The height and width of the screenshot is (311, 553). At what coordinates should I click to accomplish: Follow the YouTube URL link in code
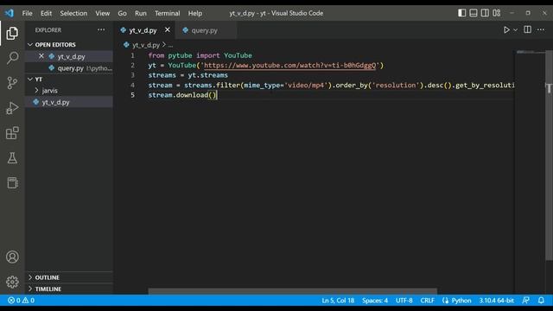pos(290,66)
